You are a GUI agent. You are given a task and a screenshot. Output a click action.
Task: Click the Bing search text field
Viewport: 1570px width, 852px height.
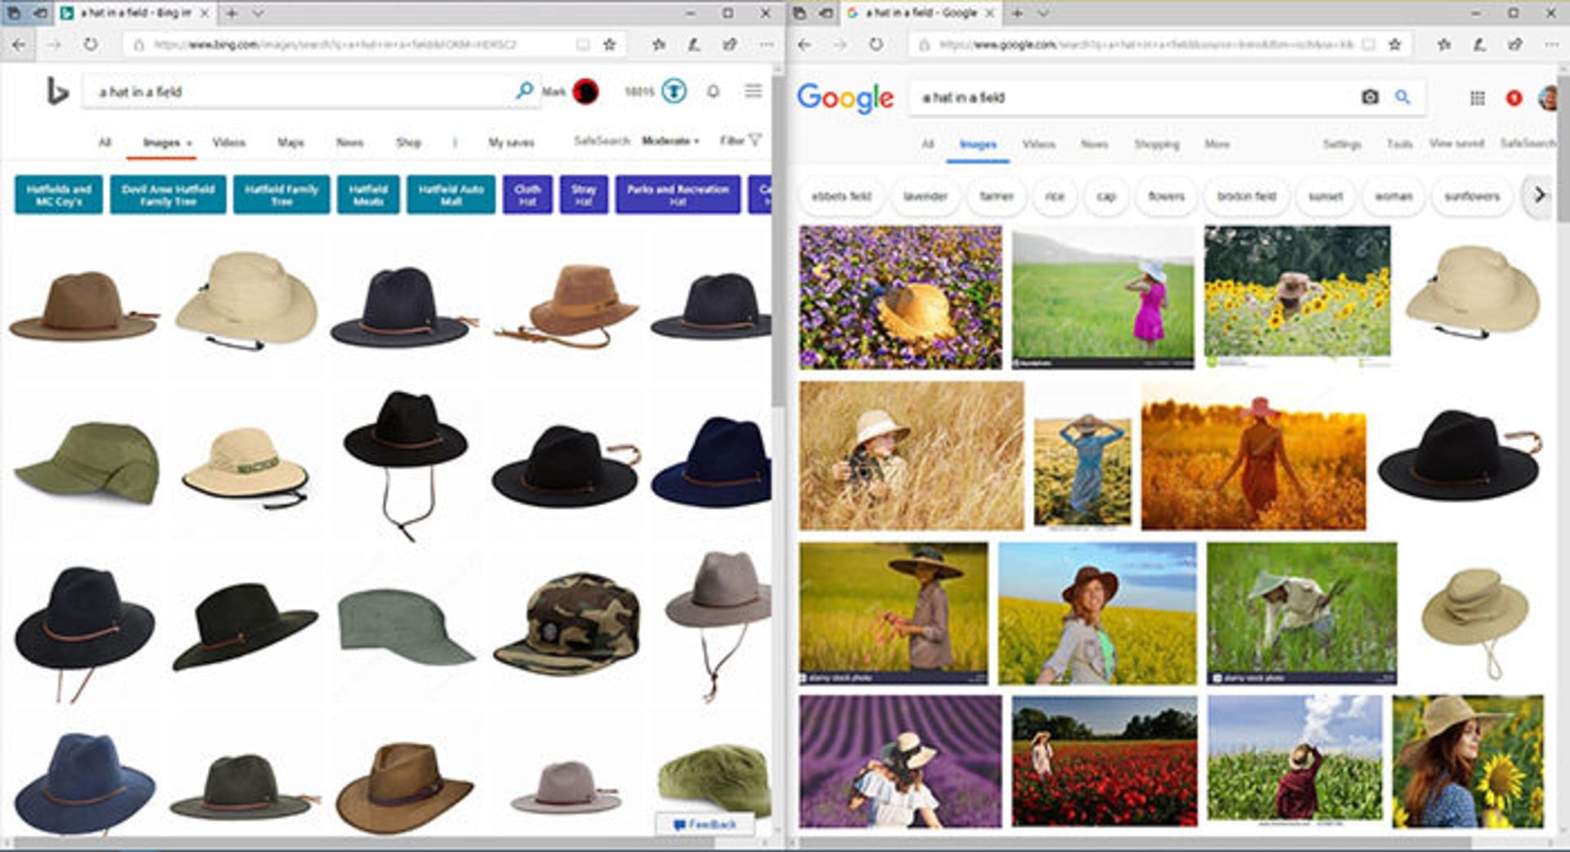click(294, 92)
